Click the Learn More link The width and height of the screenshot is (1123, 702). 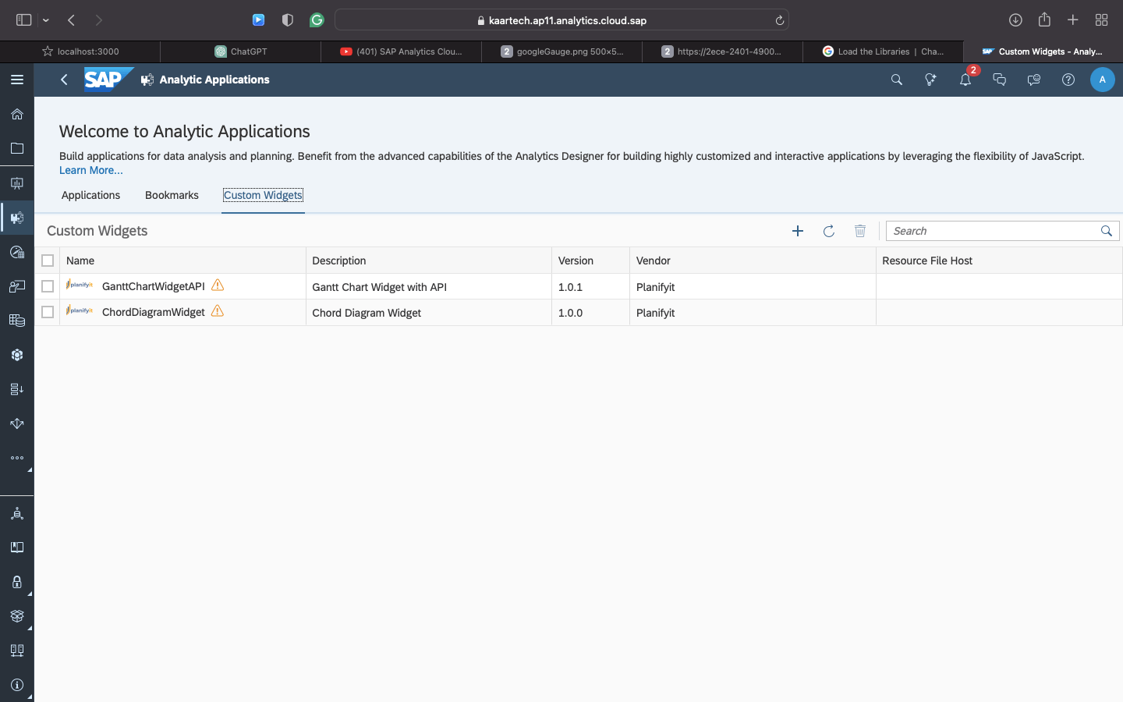(90, 170)
